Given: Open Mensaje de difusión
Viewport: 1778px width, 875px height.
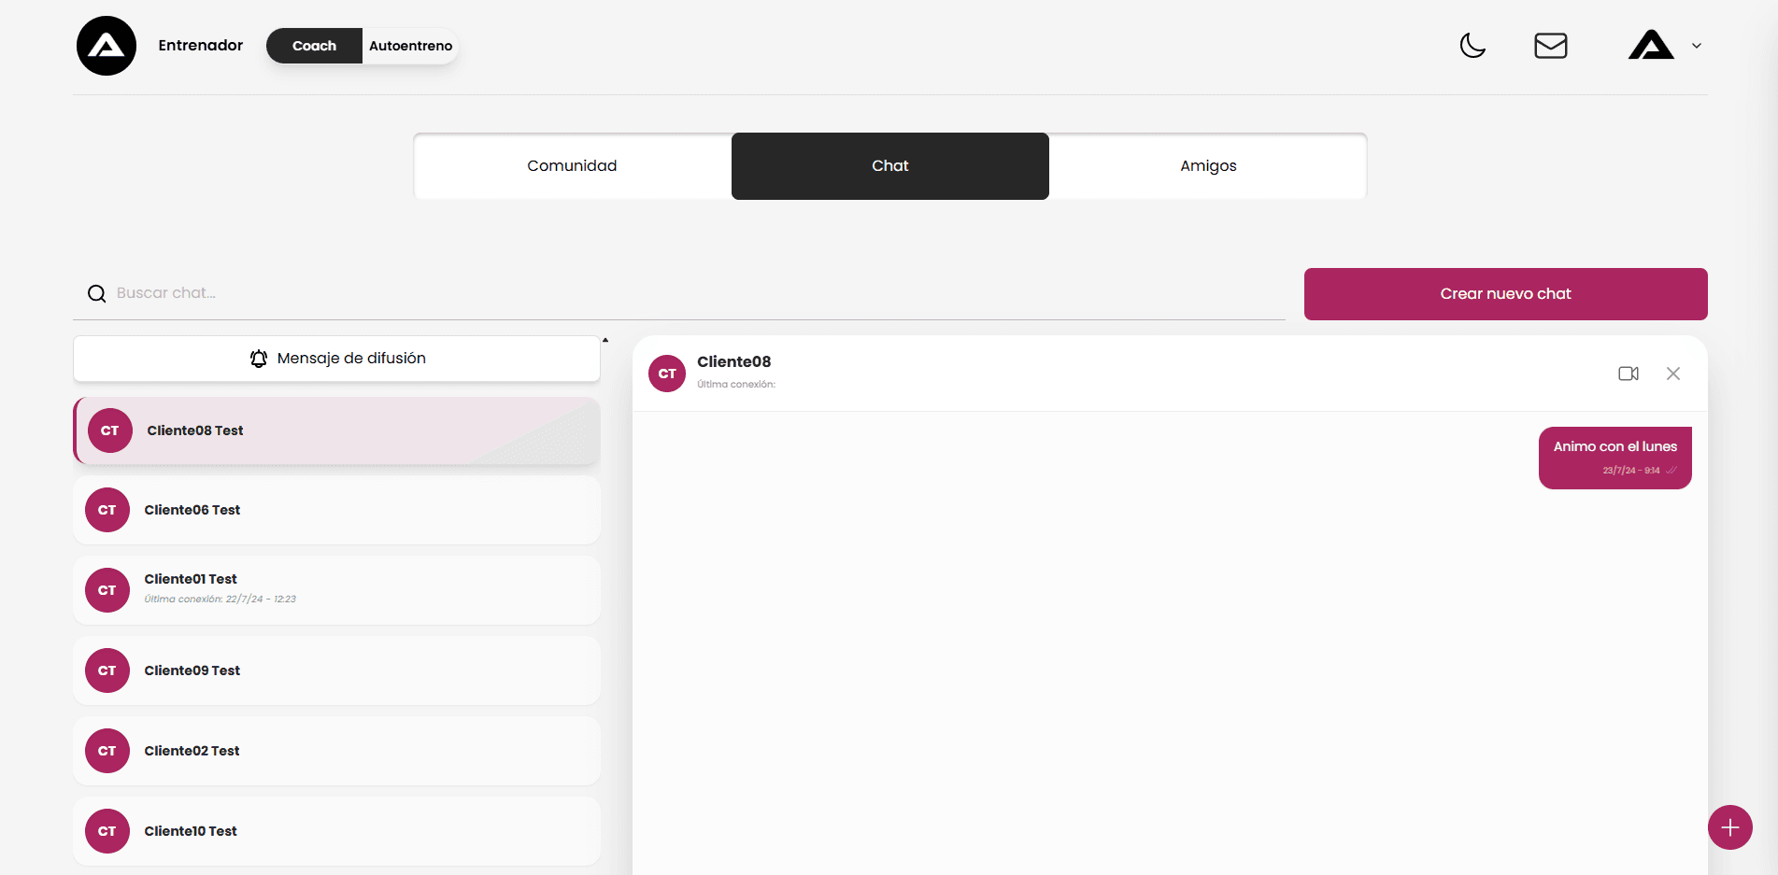Looking at the screenshot, I should (336, 359).
